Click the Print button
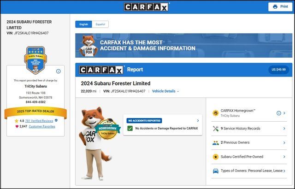Viewport: 295px width, 189px height. [280, 7]
